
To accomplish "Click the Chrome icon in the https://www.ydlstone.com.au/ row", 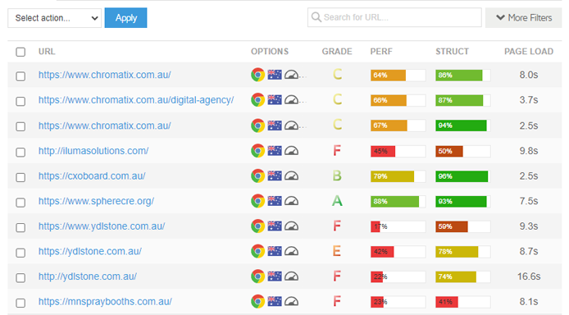I will 257,226.
